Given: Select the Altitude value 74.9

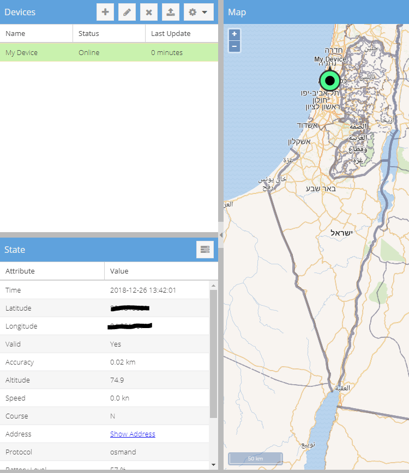Looking at the screenshot, I should 117,380.
